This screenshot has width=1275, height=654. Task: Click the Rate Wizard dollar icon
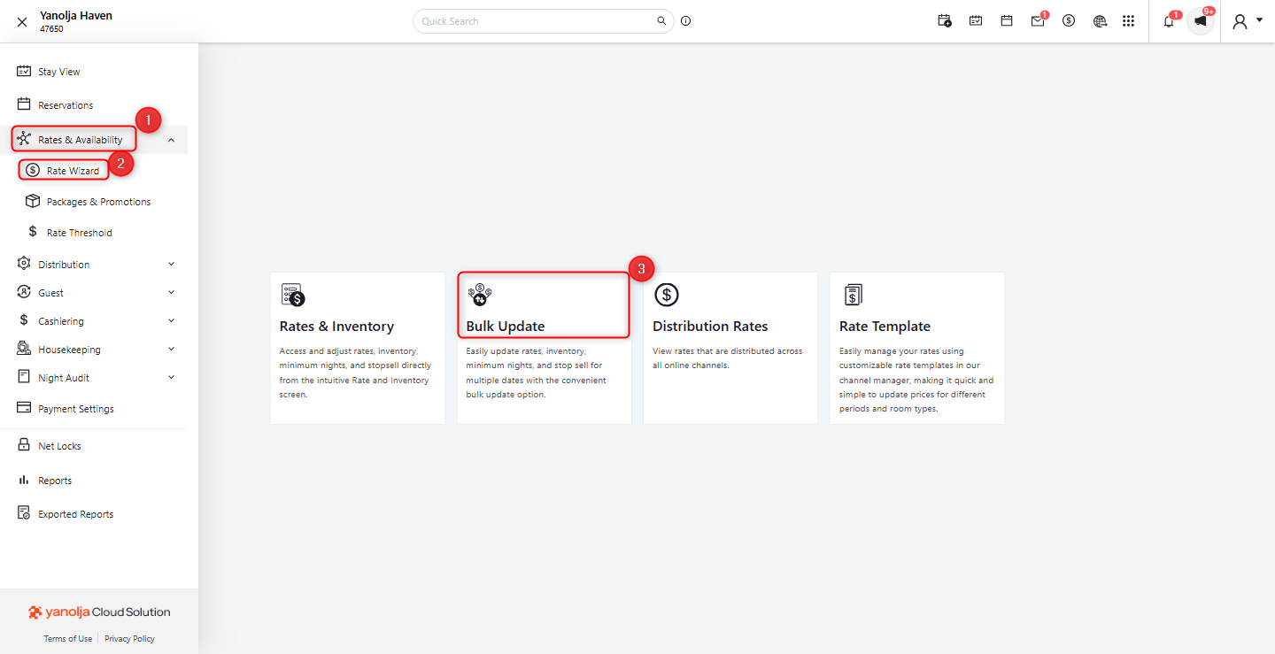33,170
